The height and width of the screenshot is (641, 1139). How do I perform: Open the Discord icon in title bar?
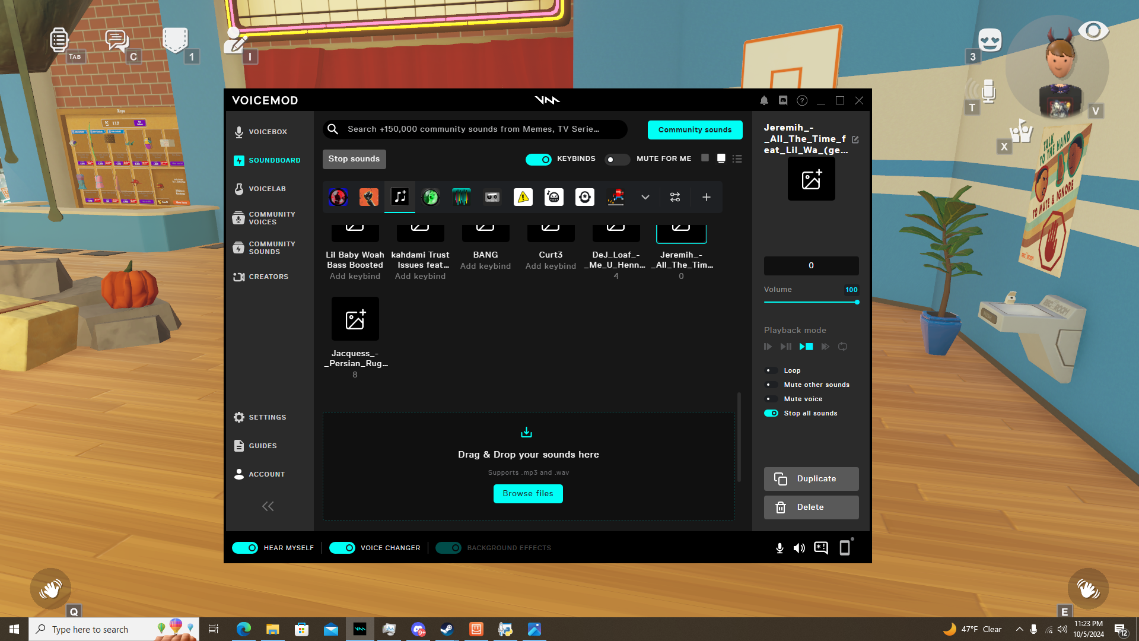(x=783, y=101)
